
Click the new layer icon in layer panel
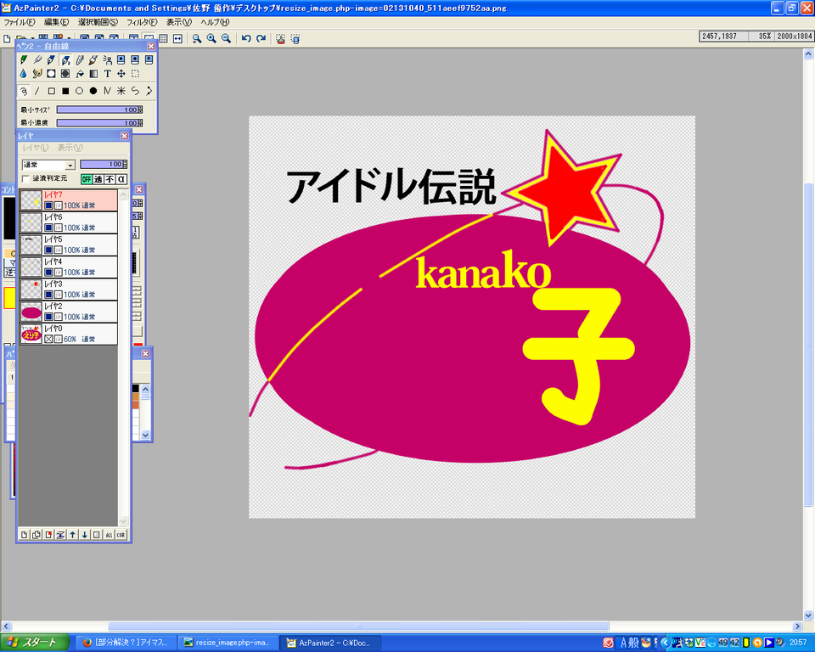25,535
